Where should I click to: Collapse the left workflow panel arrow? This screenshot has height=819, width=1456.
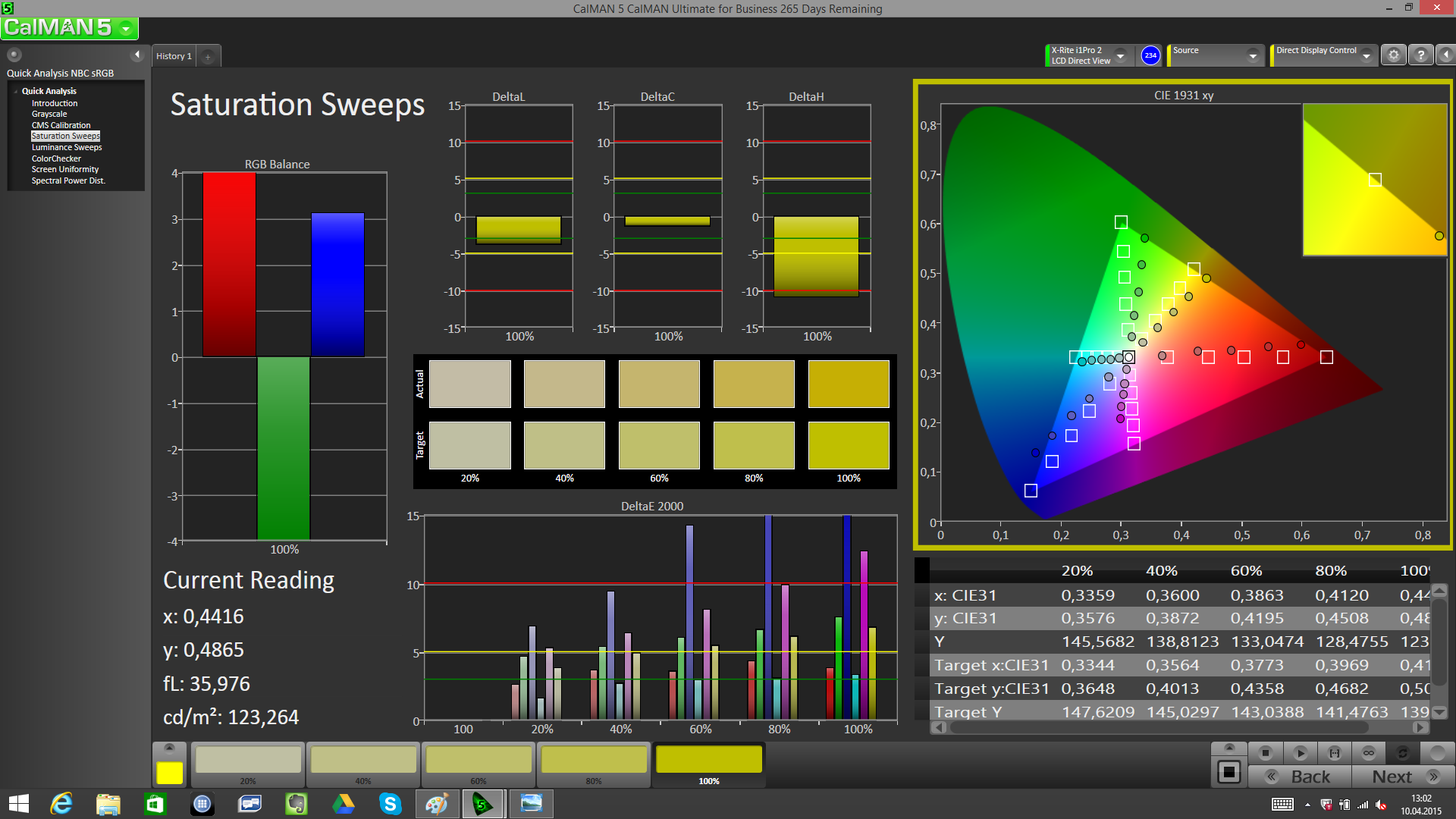tap(137, 55)
